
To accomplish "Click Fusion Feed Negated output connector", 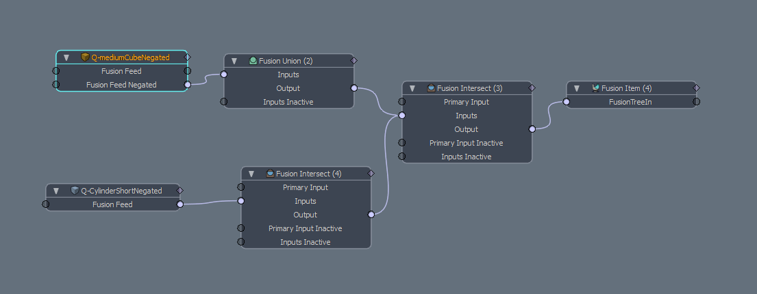I will point(188,85).
